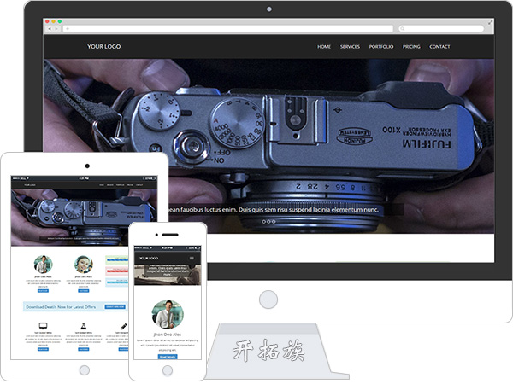Tap the Read Details button on phone

(168, 357)
